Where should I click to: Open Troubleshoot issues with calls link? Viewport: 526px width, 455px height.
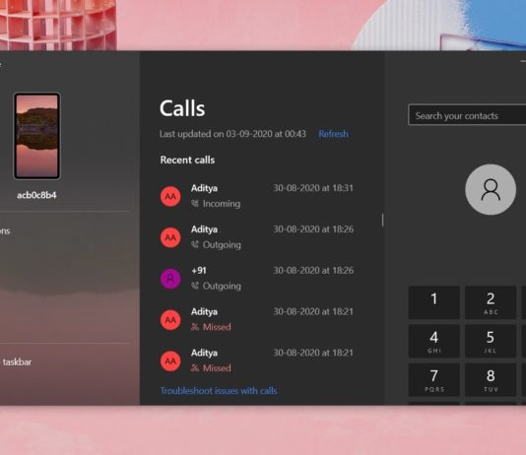click(x=219, y=391)
